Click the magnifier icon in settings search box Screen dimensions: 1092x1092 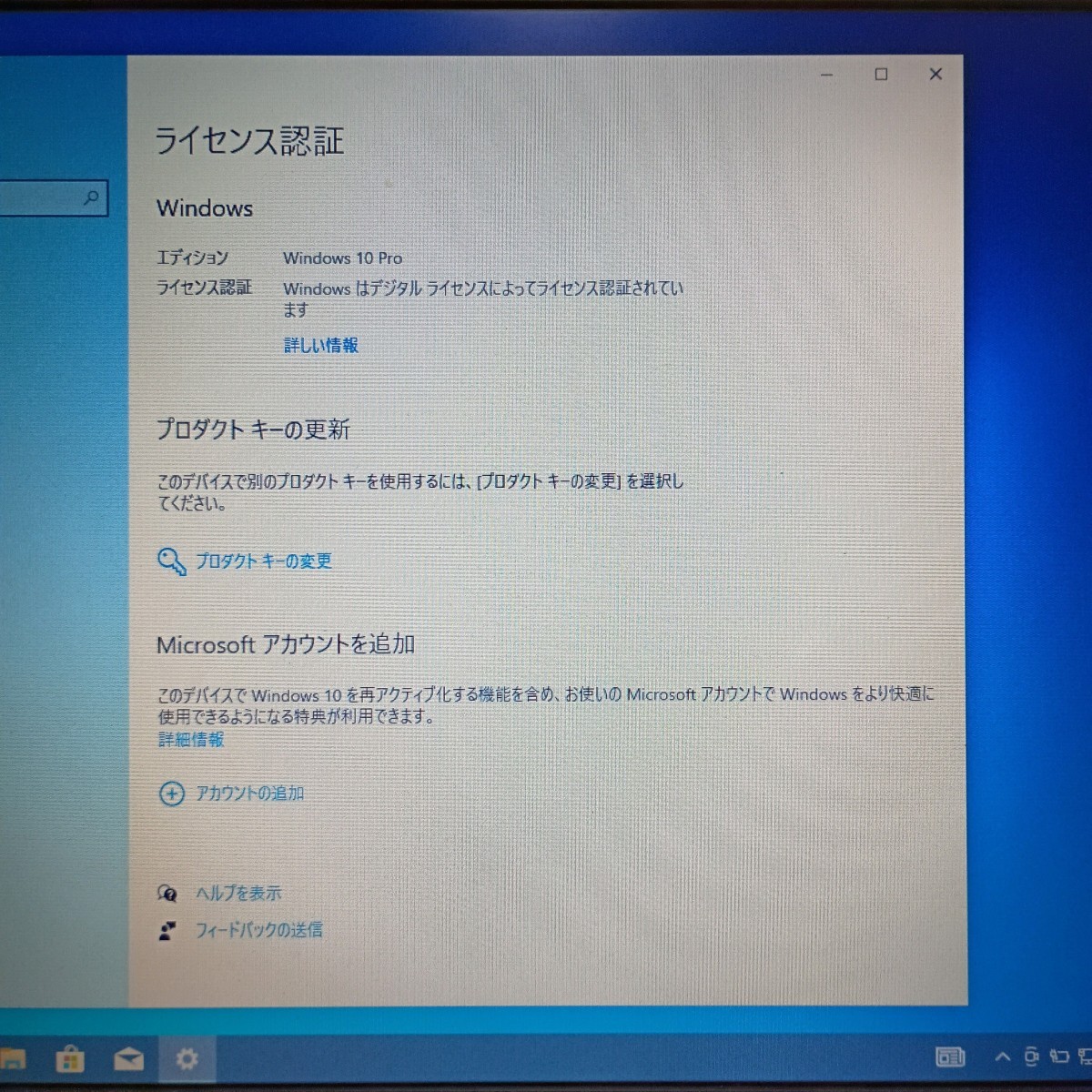[x=91, y=197]
